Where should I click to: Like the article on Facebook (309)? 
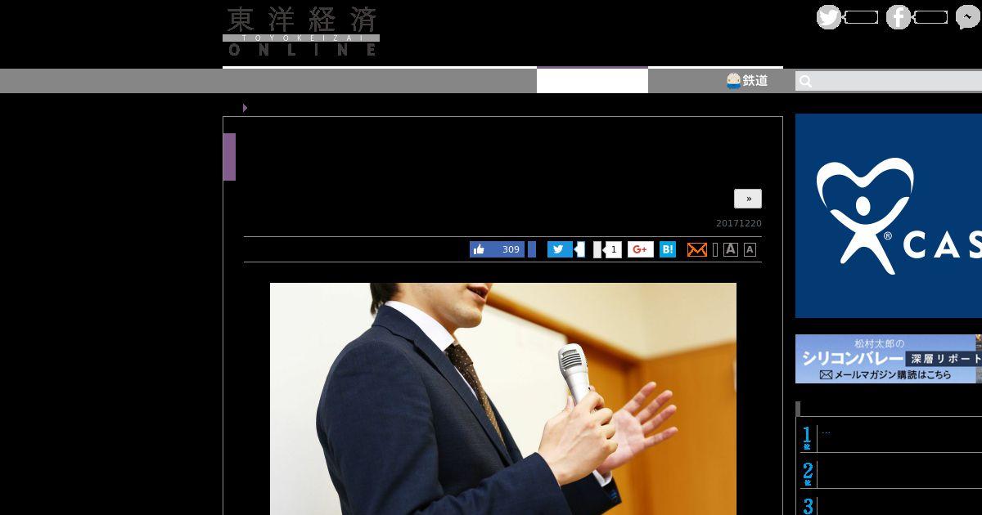498,249
